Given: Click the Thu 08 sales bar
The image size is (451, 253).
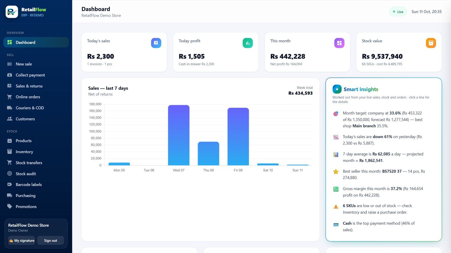Looking at the screenshot, I should click(x=208, y=154).
